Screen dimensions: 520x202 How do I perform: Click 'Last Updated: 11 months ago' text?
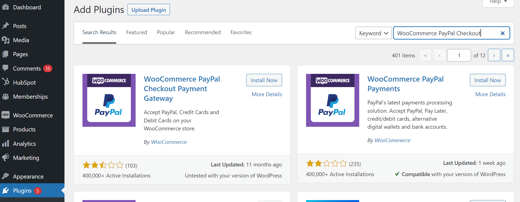tap(246, 165)
